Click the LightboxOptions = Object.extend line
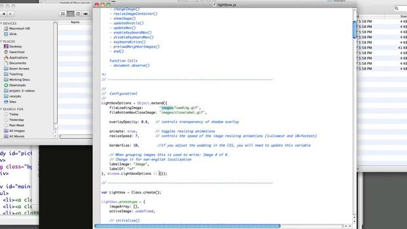 click(x=134, y=103)
